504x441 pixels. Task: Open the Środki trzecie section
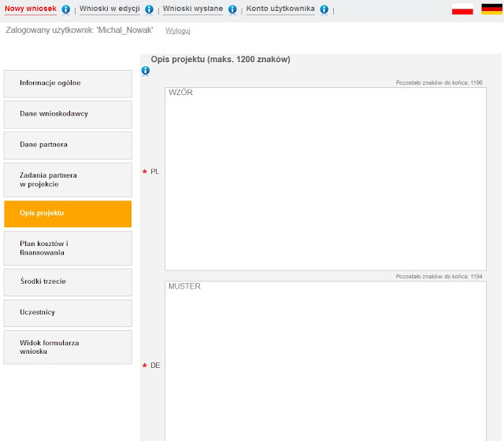[68, 282]
